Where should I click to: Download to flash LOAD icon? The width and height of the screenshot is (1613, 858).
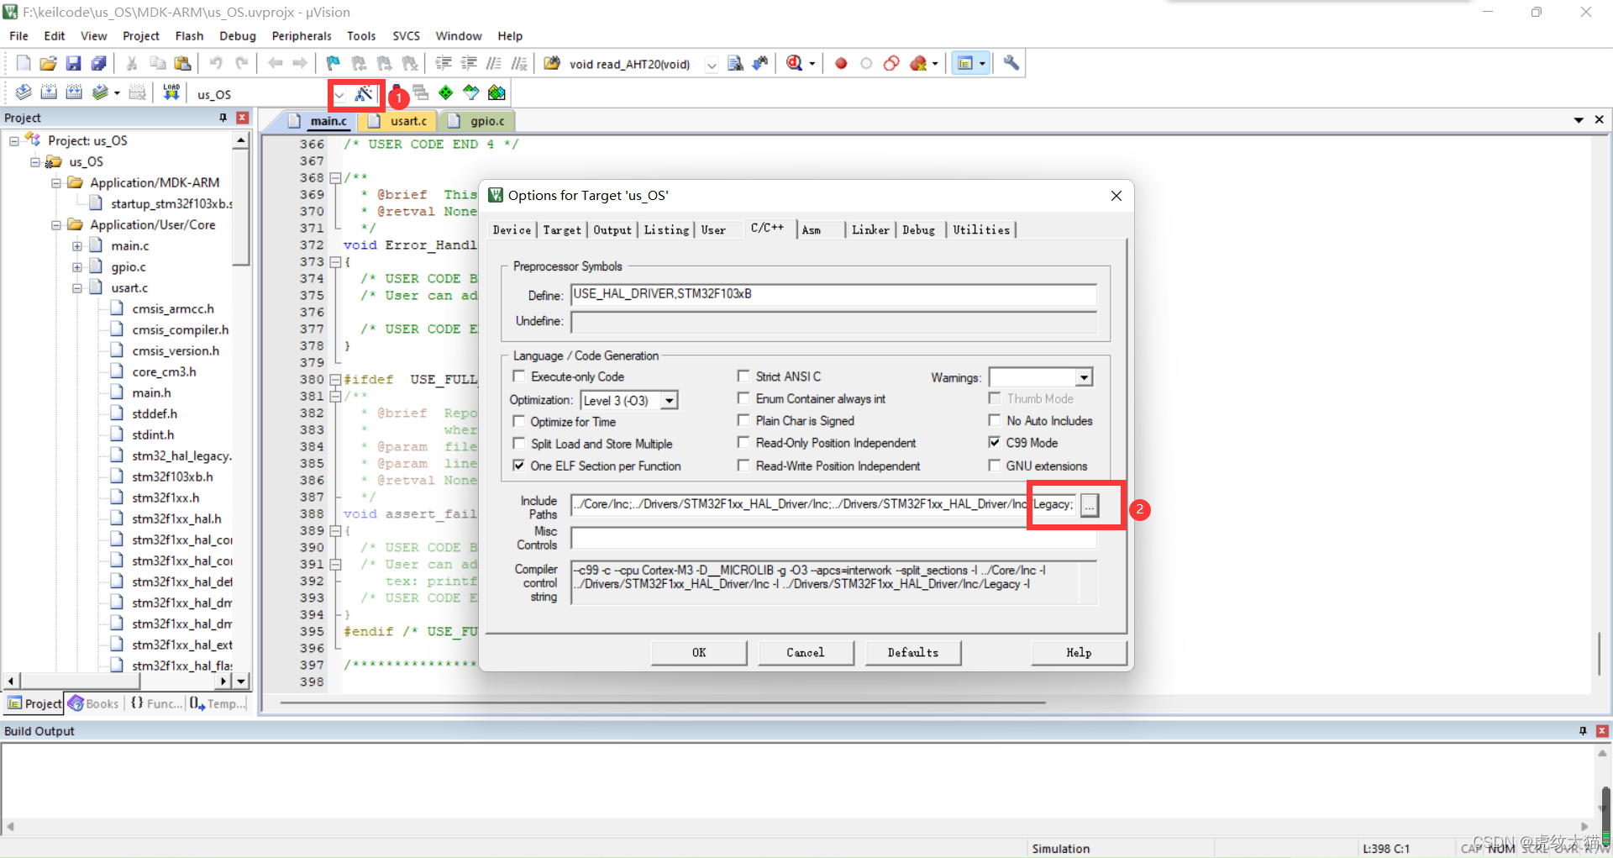click(x=171, y=92)
